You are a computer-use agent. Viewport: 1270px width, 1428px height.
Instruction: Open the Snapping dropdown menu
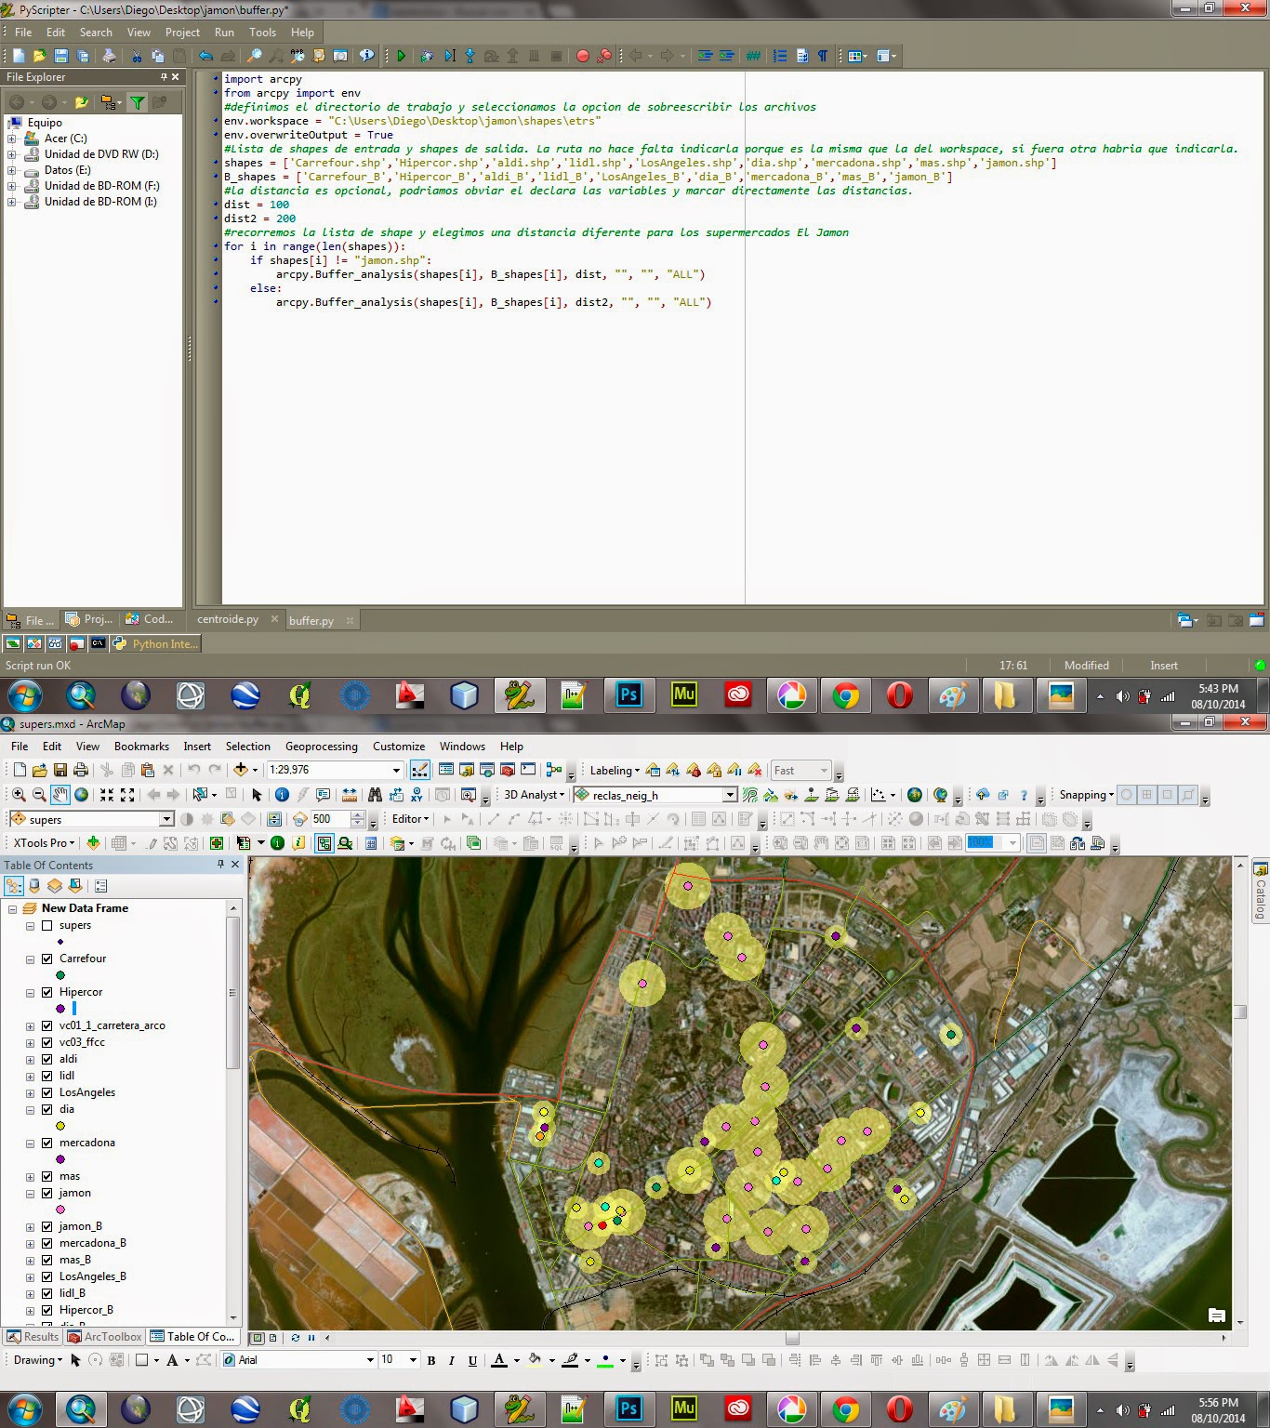pos(1086,795)
